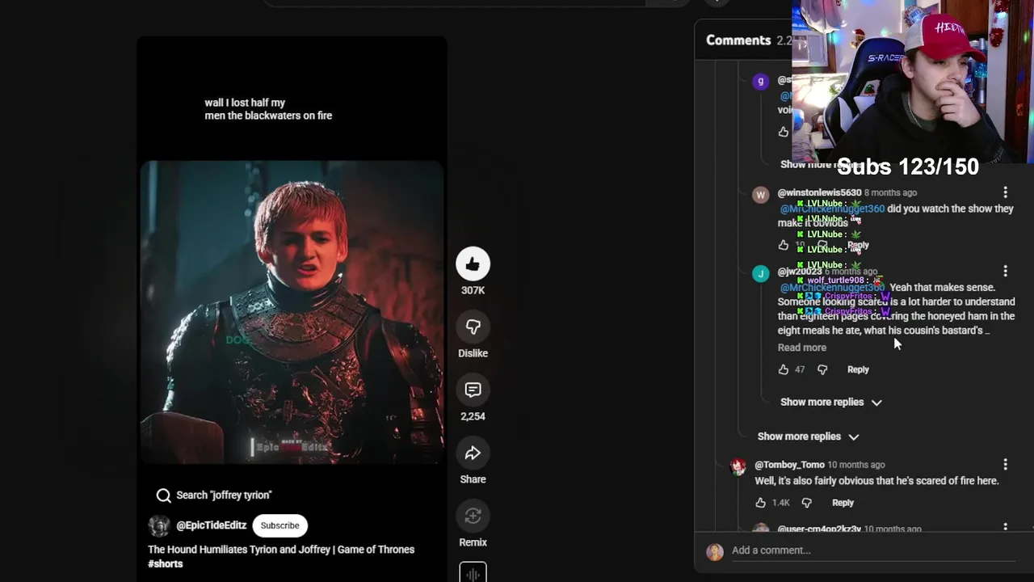Reply to @Tomboy_Tomo's comment
Screen dimensions: 1034x582
[843, 503]
